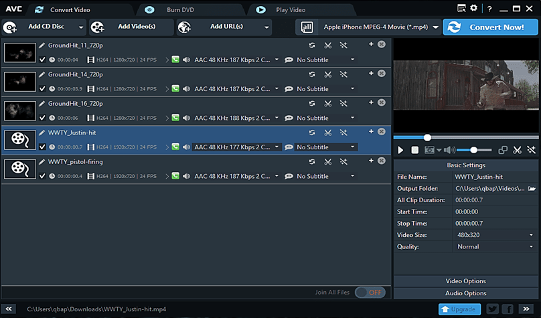The width and height of the screenshot is (541, 318).
Task: Expand the Video Options section
Action: (x=466, y=281)
